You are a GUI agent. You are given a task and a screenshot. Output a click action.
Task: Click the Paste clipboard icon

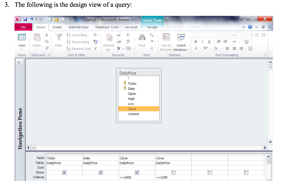point(37,37)
